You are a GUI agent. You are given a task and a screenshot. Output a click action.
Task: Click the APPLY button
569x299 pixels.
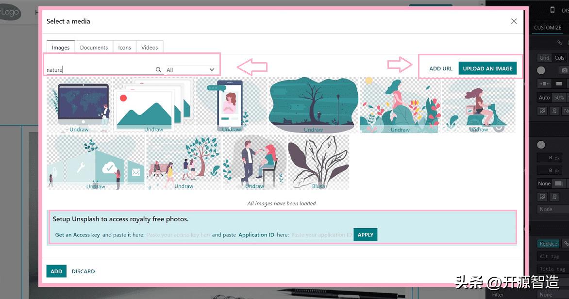coord(366,234)
